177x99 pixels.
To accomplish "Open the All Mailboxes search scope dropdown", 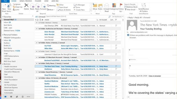I will 118,16.
